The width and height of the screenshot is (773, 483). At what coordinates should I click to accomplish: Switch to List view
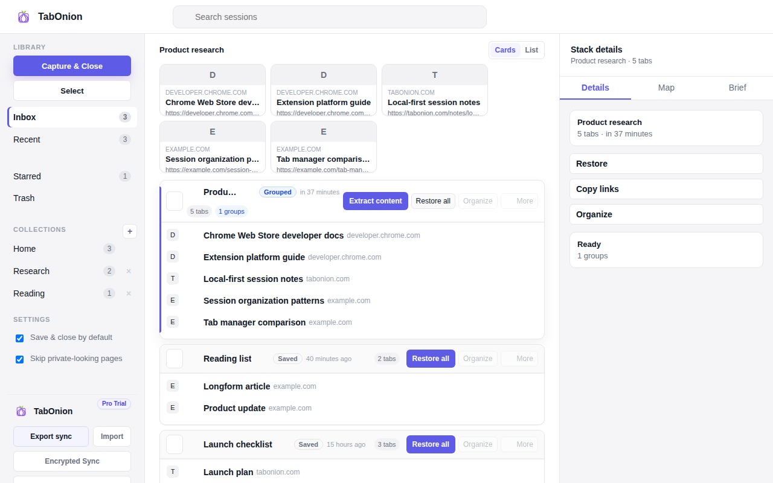(x=531, y=50)
